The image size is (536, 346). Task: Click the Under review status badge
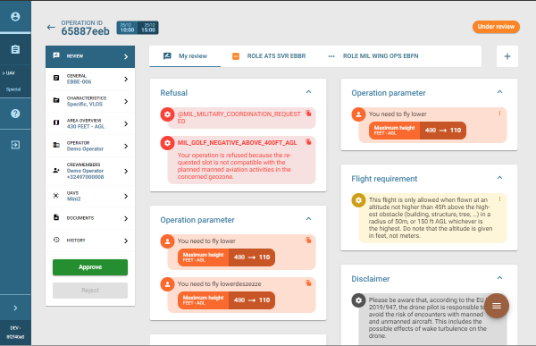496,27
